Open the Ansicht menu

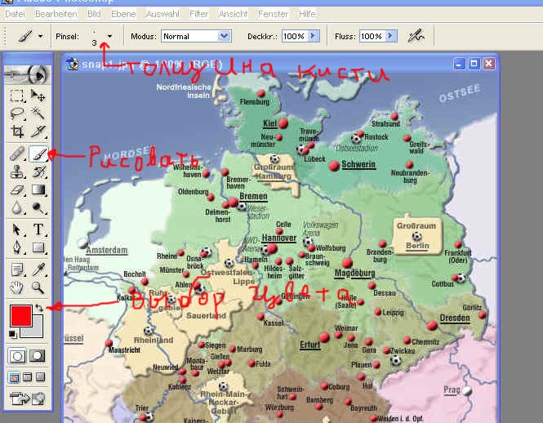click(x=233, y=14)
